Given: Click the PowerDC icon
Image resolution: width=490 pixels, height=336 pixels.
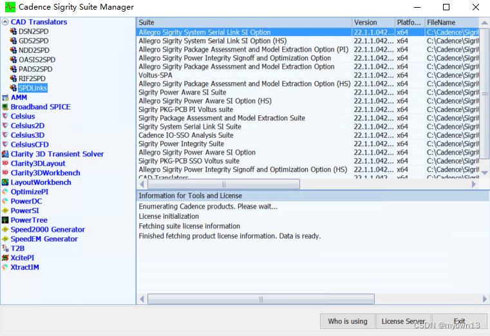Looking at the screenshot, I should pos(5,201).
